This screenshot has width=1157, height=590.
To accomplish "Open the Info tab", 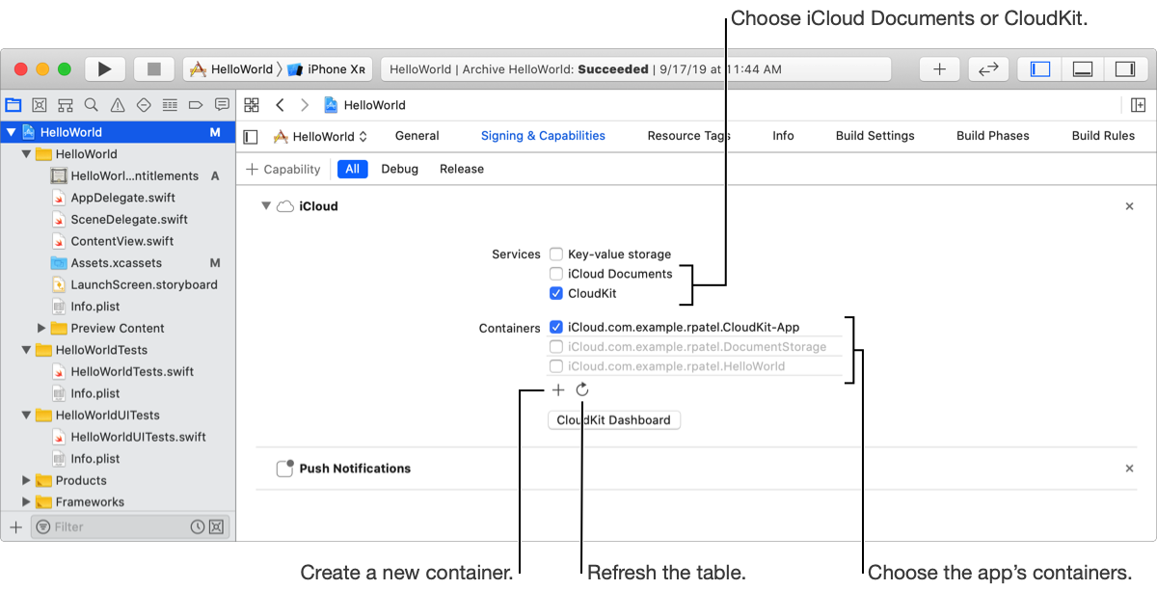I will tap(783, 136).
